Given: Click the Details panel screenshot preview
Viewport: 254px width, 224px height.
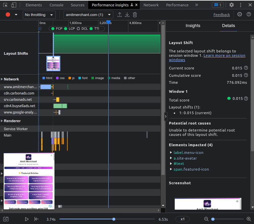Looking at the screenshot, I should [x=208, y=204].
